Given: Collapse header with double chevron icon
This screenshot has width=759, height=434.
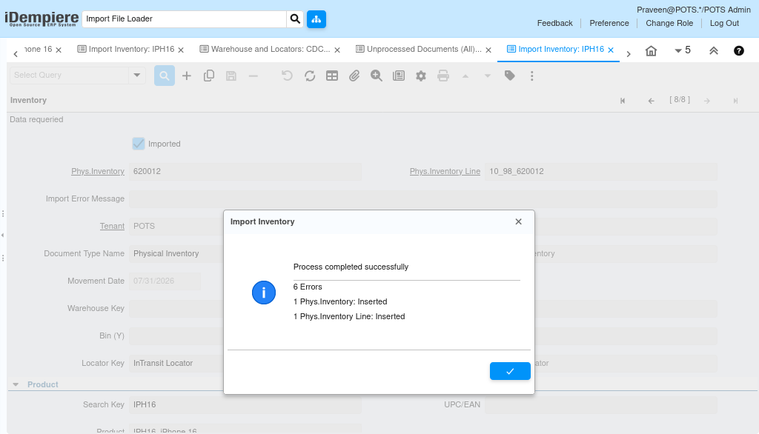Looking at the screenshot, I should pyautogui.click(x=714, y=51).
